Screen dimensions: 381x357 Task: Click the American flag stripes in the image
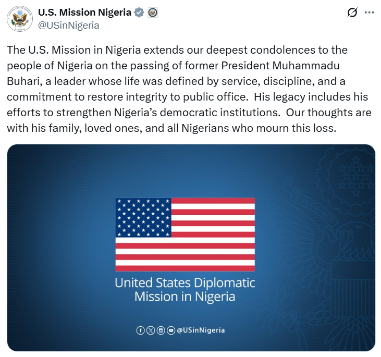pos(214,245)
